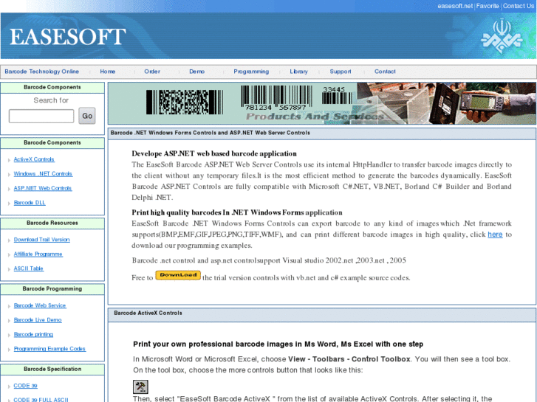Focus the Search for input field
Viewport: 537px width, 402px height.
tap(41, 116)
